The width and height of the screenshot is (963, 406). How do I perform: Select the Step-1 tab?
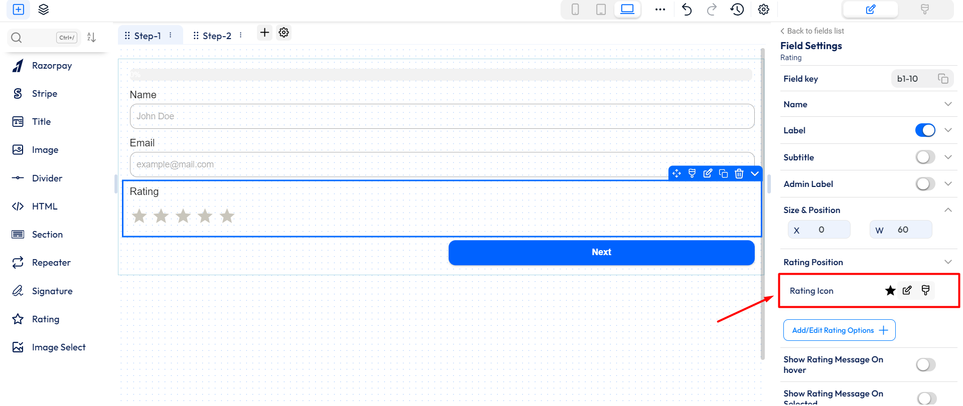click(x=147, y=36)
